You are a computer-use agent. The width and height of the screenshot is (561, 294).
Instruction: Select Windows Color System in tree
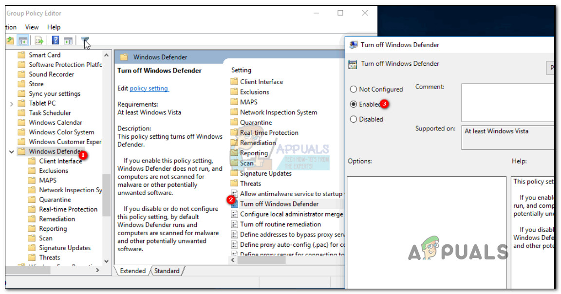click(x=61, y=132)
